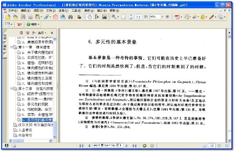This screenshot has height=152, width=235.
Task: Collapse the 第十二章 bookmark node
Action: click(11, 88)
